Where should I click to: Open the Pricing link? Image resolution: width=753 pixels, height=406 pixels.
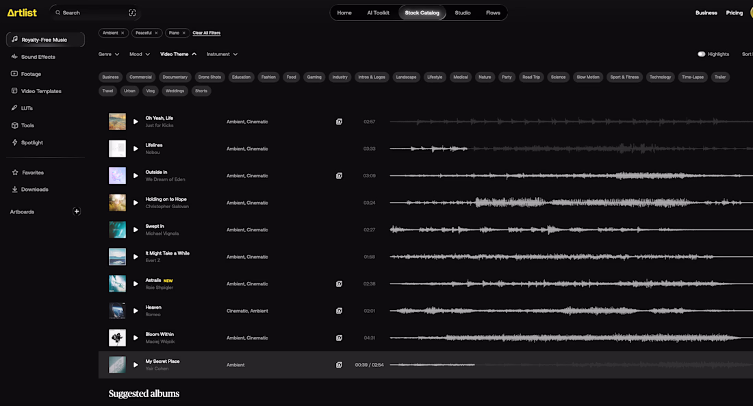[x=735, y=13]
